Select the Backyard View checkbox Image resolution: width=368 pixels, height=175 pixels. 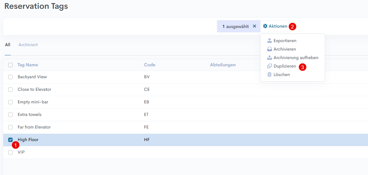10,77
